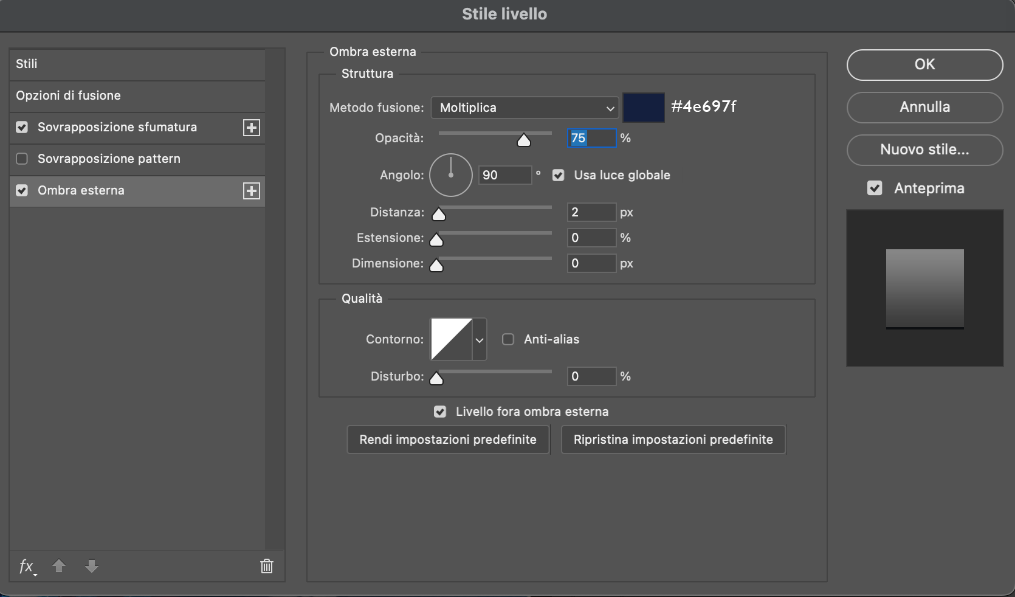Click the Distanza value input field
Screen dimensions: 1015x597
[x=591, y=212]
